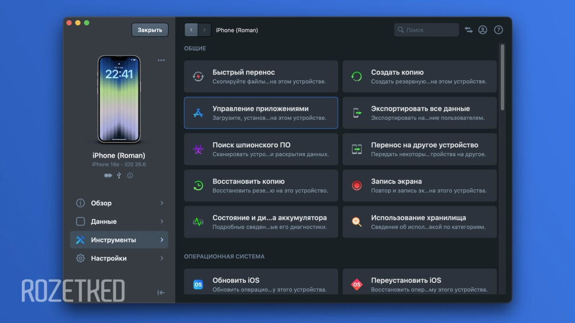Open the Создать копию tool title
Viewport: 575px width, 323px height.
point(397,72)
